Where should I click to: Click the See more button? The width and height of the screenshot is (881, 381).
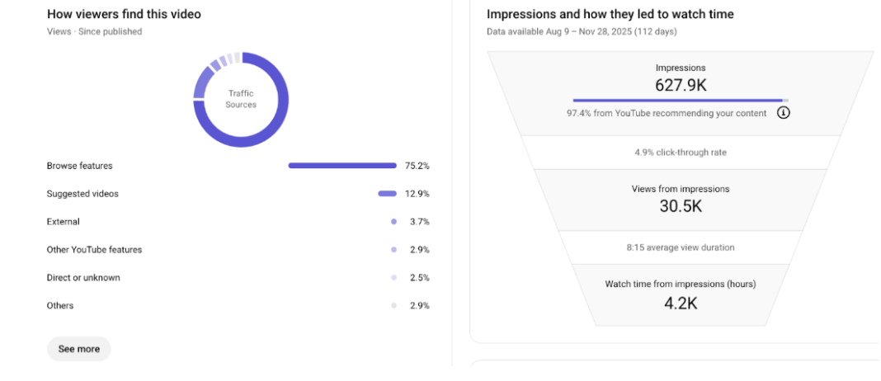[79, 349]
